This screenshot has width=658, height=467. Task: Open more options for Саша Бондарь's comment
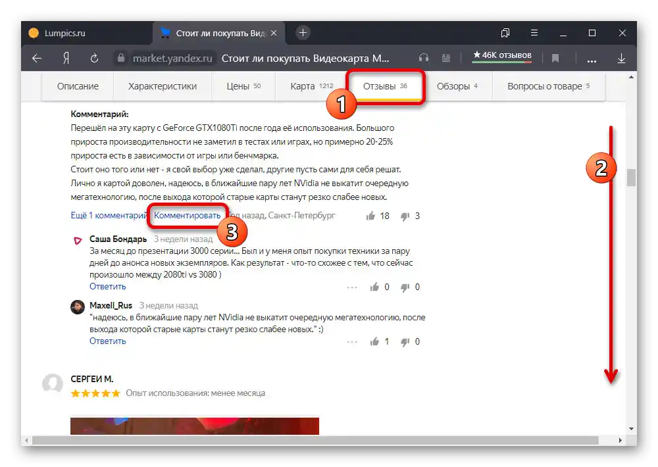[x=352, y=287]
